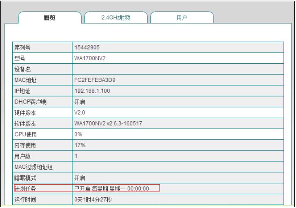Select the 开启 value for 睡眠模式
This screenshot has height=208, width=296.
(x=80, y=178)
